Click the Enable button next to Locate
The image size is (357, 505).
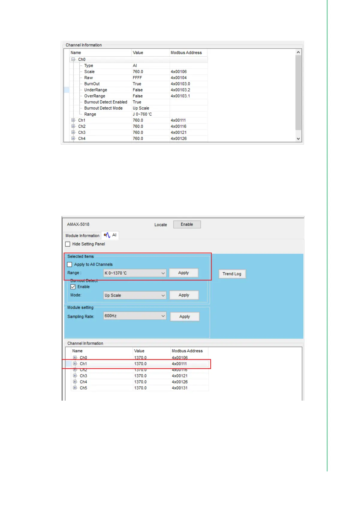coord(187,225)
